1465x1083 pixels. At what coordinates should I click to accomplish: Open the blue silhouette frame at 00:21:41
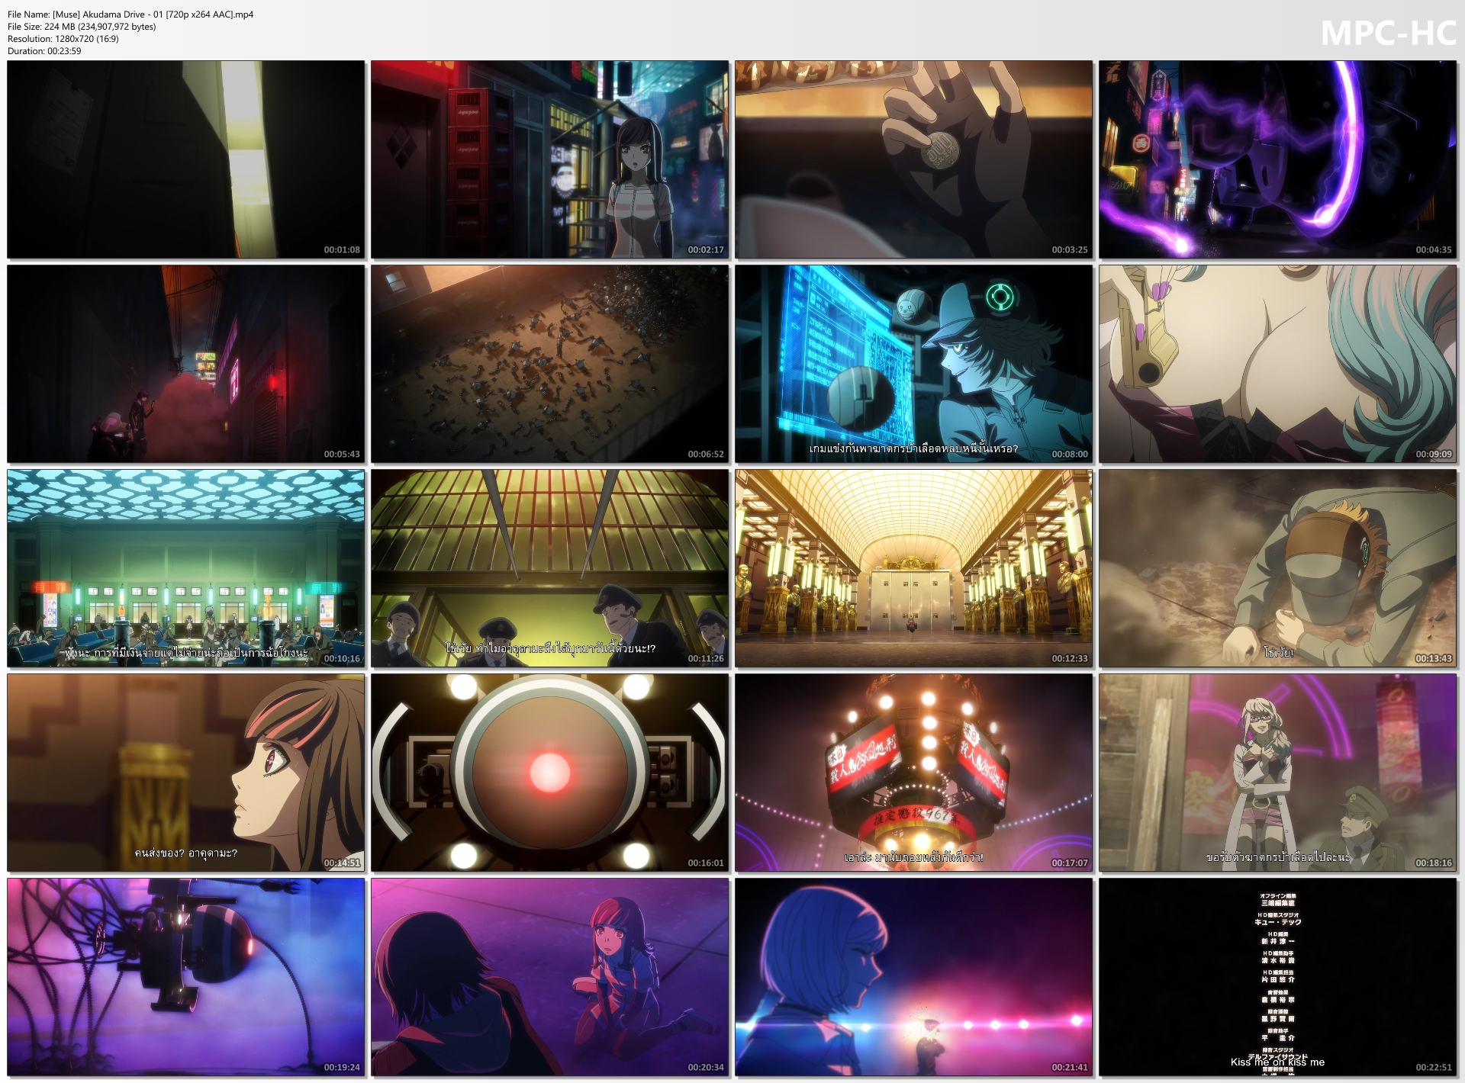(x=914, y=977)
